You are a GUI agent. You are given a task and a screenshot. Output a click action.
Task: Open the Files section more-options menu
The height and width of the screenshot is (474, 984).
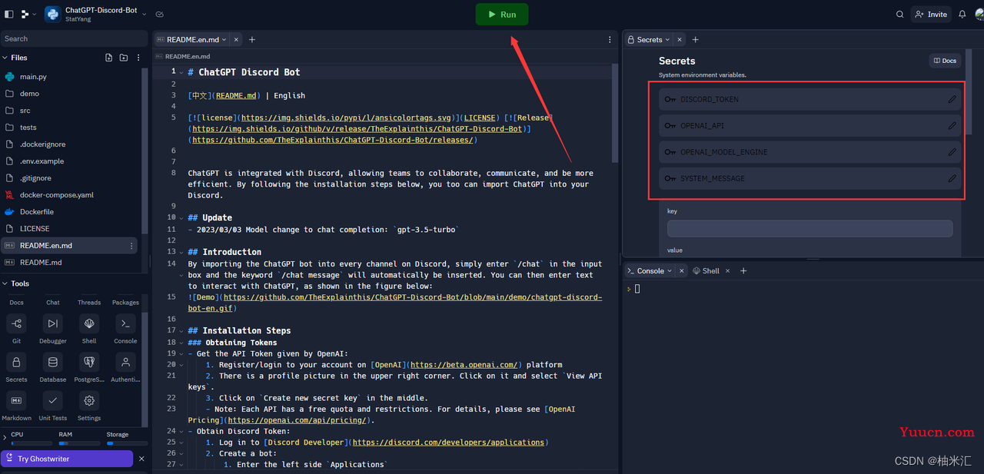138,58
